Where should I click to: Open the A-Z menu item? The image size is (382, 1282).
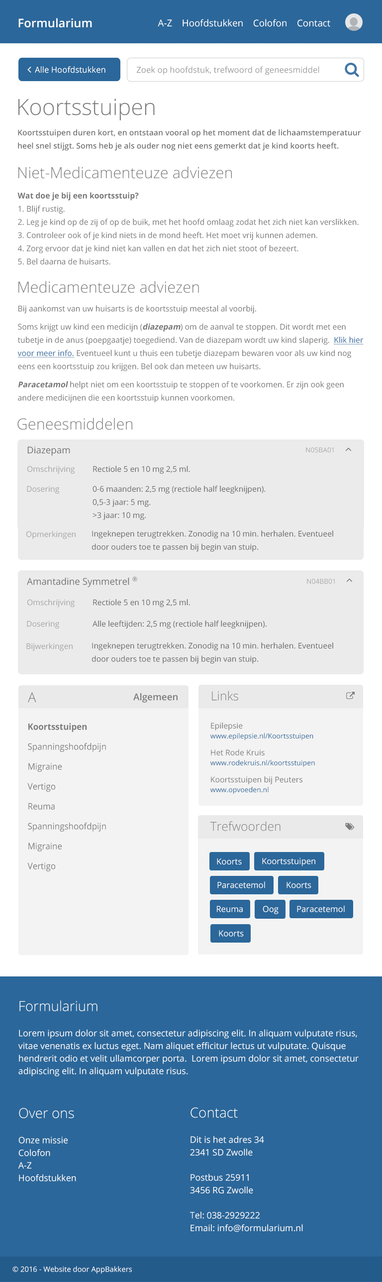(x=165, y=23)
